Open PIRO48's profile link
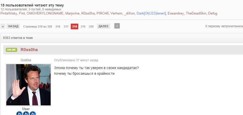243x115 pixels. coord(102,13)
